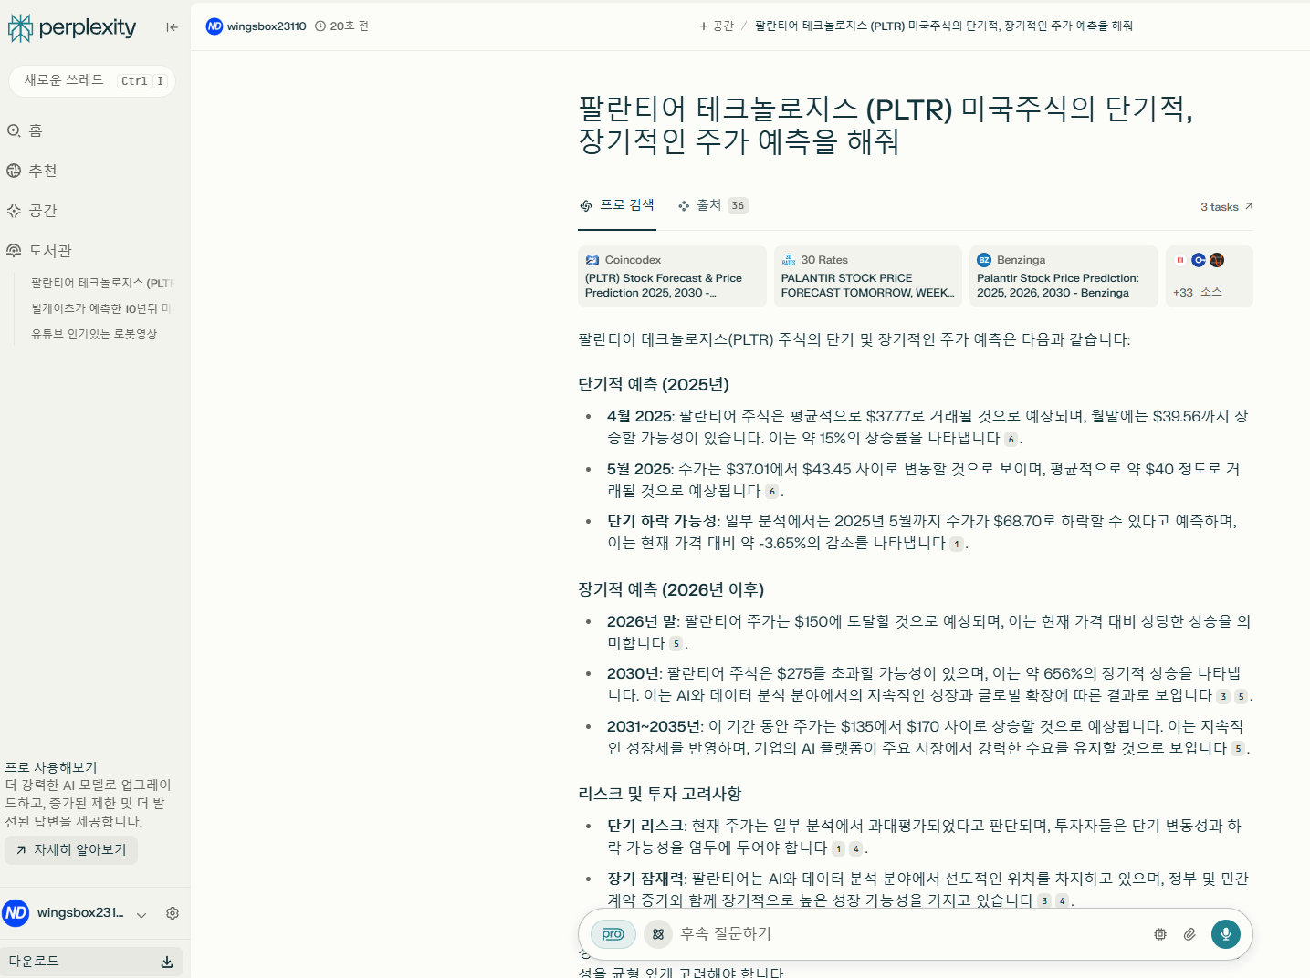Open settings gear icon near account
Image resolution: width=1310 pixels, height=978 pixels.
tap(173, 913)
